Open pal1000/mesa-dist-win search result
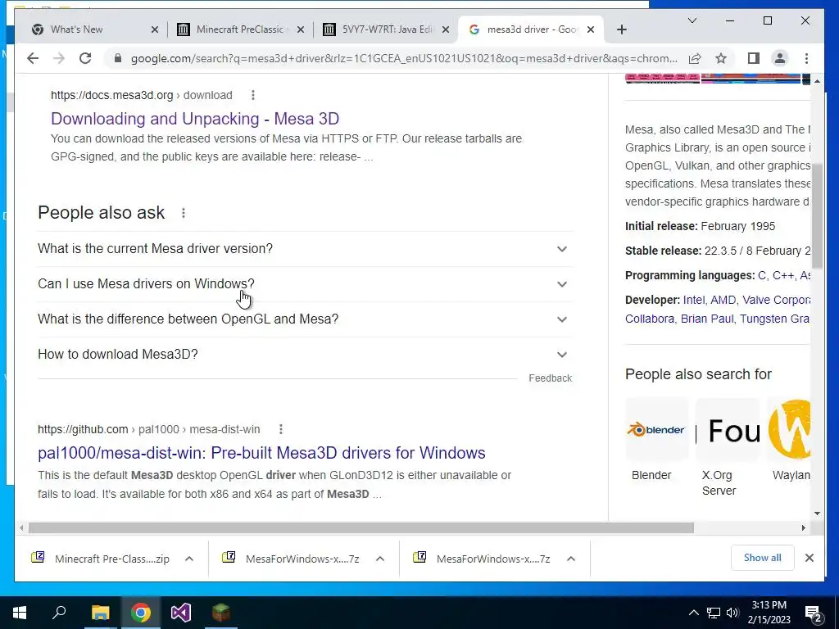Image resolution: width=839 pixels, height=629 pixels. point(261,453)
